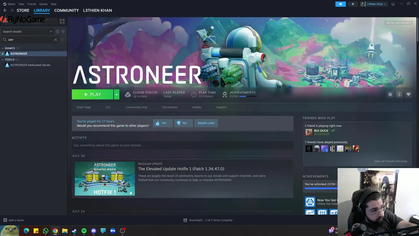Open The Elevated Update Hotfix 1 headline
The image size is (419, 236).
pyautogui.click(x=181, y=169)
